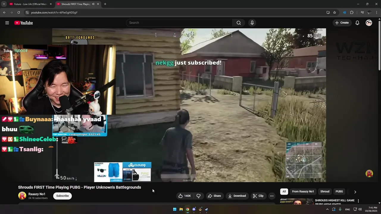Open Raaazy No1 channel avatar
Viewport: 381px width, 214px height.
pyautogui.click(x=22, y=196)
